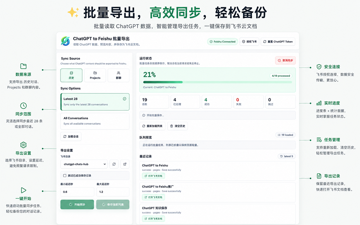The width and height of the screenshot is (360, 225).
Task: Click the 同步范围 clock icon
Action: [x=23, y=106]
